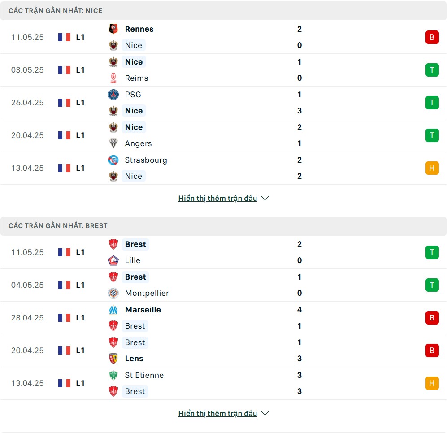Click the orange H badge for Strasbourg match
The image size is (447, 433).
(x=432, y=168)
